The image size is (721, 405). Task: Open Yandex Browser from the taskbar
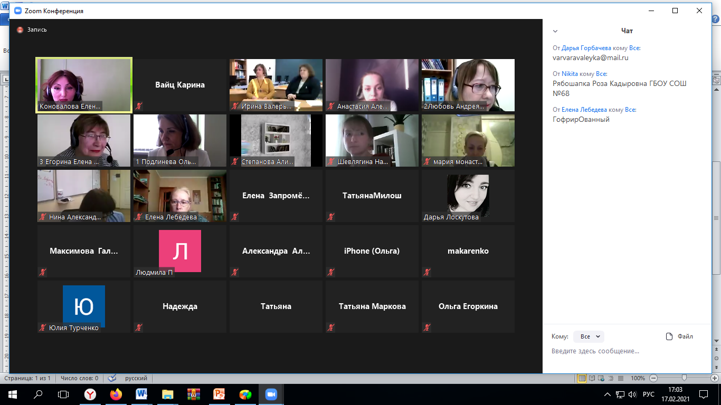(x=91, y=394)
